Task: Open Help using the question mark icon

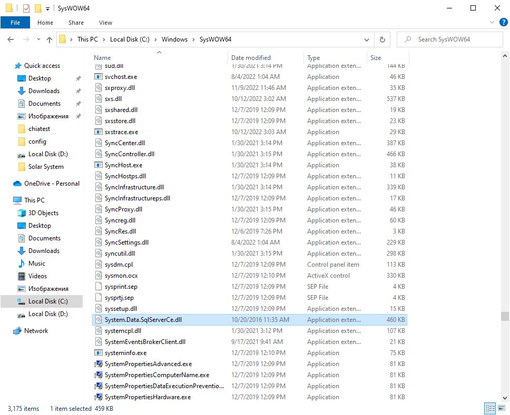Action: click(503, 22)
